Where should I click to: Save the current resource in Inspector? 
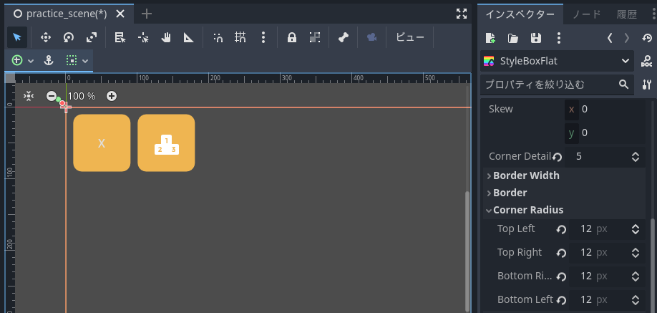pos(535,38)
